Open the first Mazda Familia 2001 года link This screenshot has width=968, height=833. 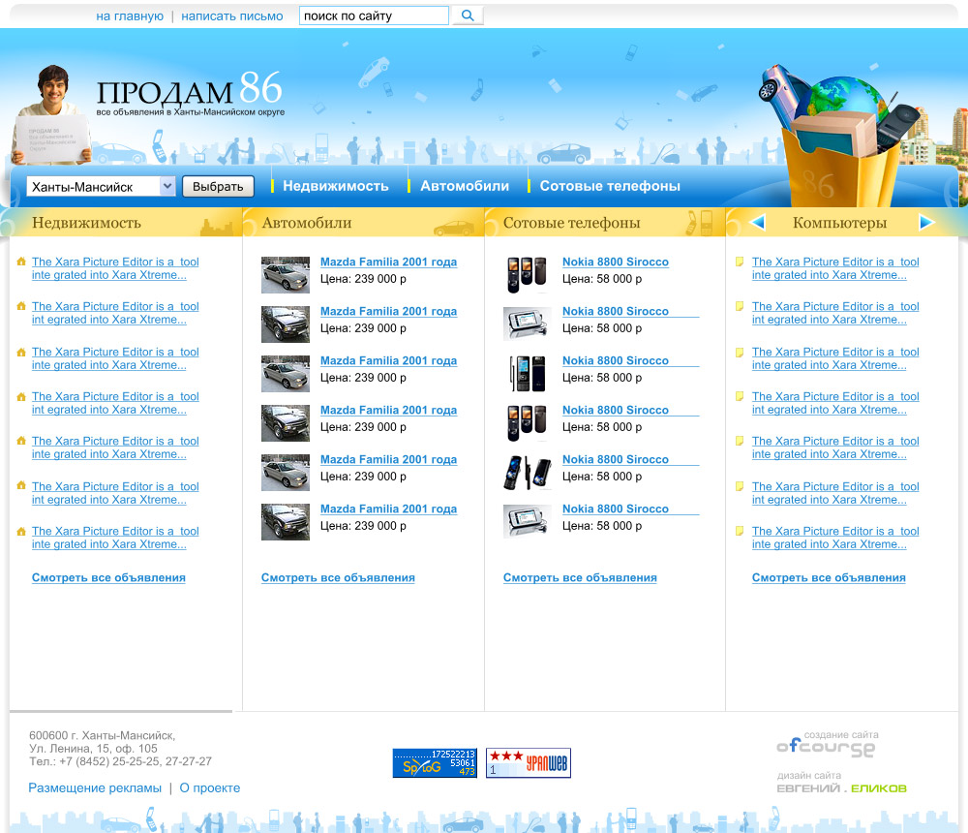tap(388, 262)
